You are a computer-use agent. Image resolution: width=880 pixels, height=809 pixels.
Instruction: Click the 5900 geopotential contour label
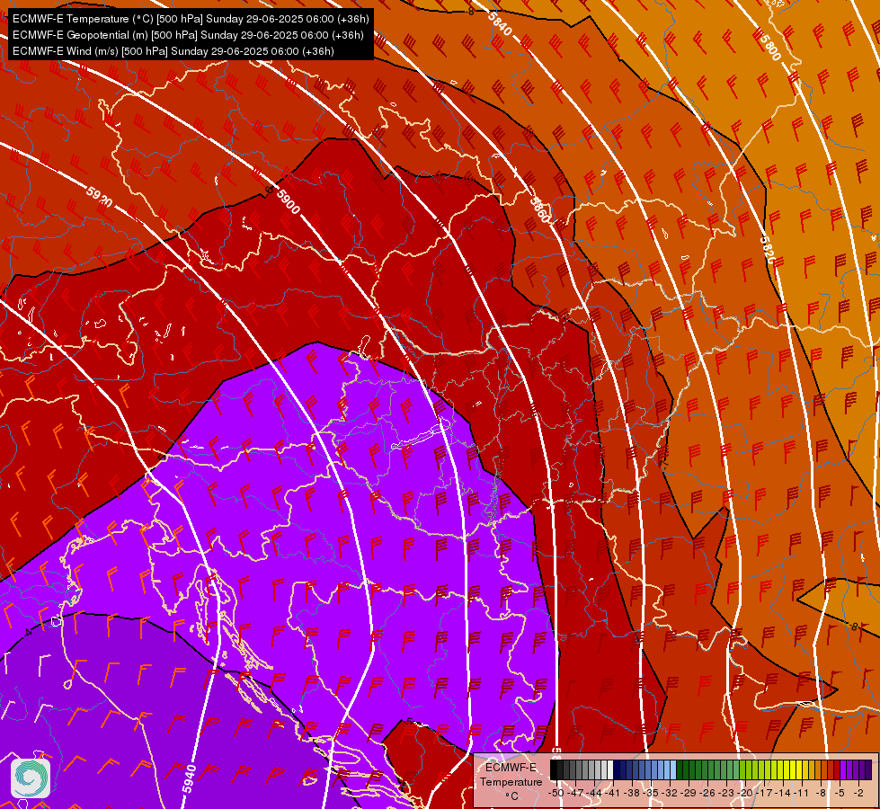point(289,201)
